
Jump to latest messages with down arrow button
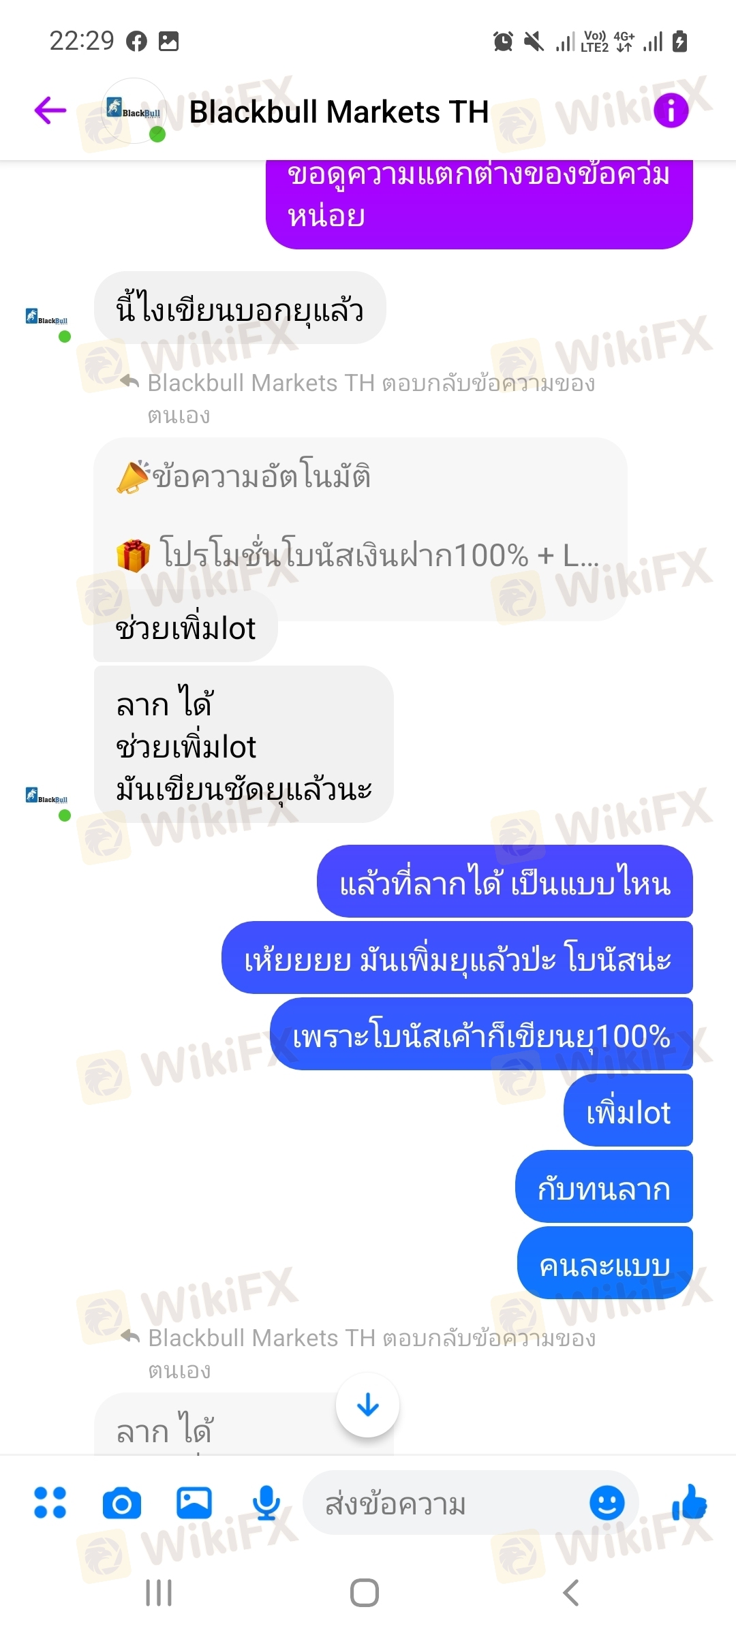click(x=368, y=1405)
